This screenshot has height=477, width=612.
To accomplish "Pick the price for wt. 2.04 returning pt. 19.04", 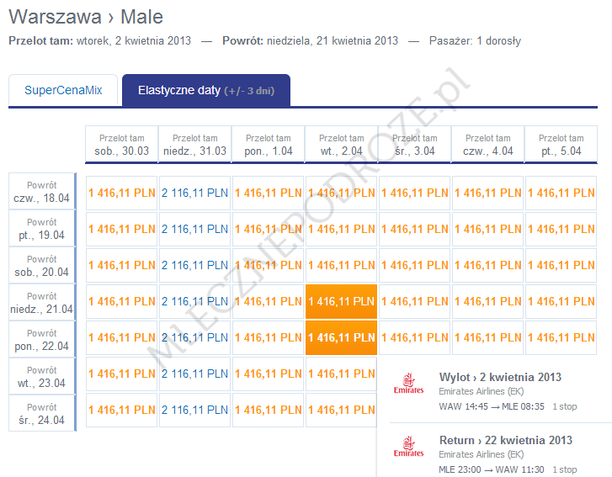I will pos(341,229).
